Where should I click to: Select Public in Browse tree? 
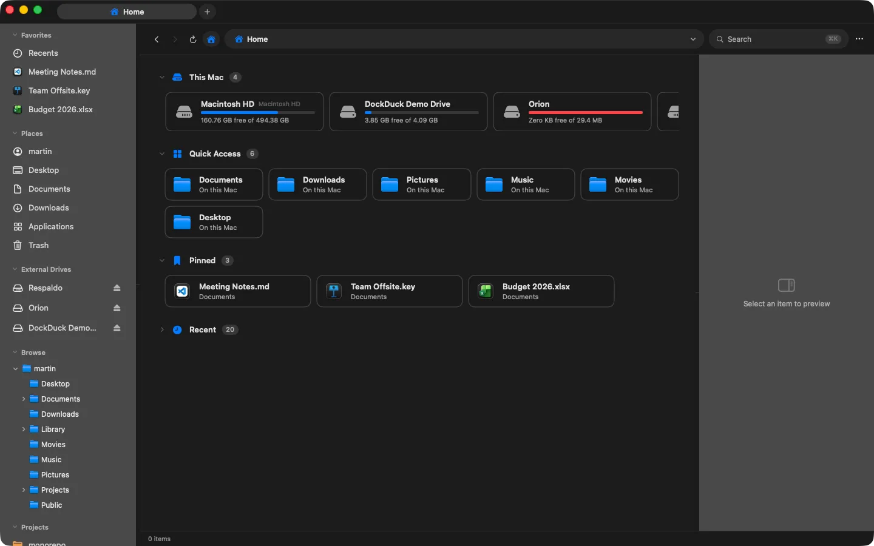pos(68,505)
